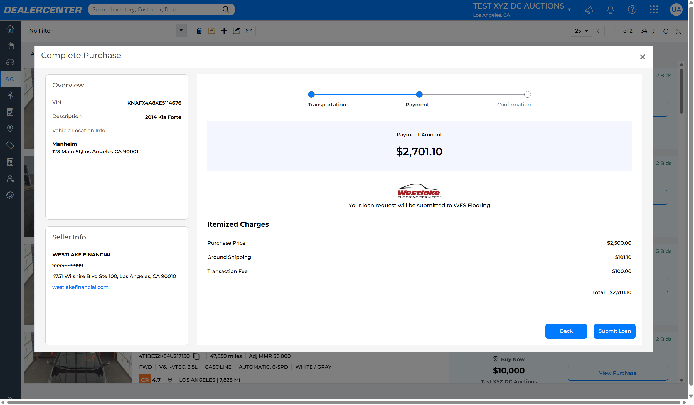Open the help question mark icon
This screenshot has height=405, width=694.
632,10
